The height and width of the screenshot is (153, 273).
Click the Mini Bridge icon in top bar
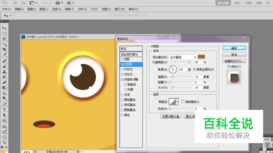pos(23,3)
